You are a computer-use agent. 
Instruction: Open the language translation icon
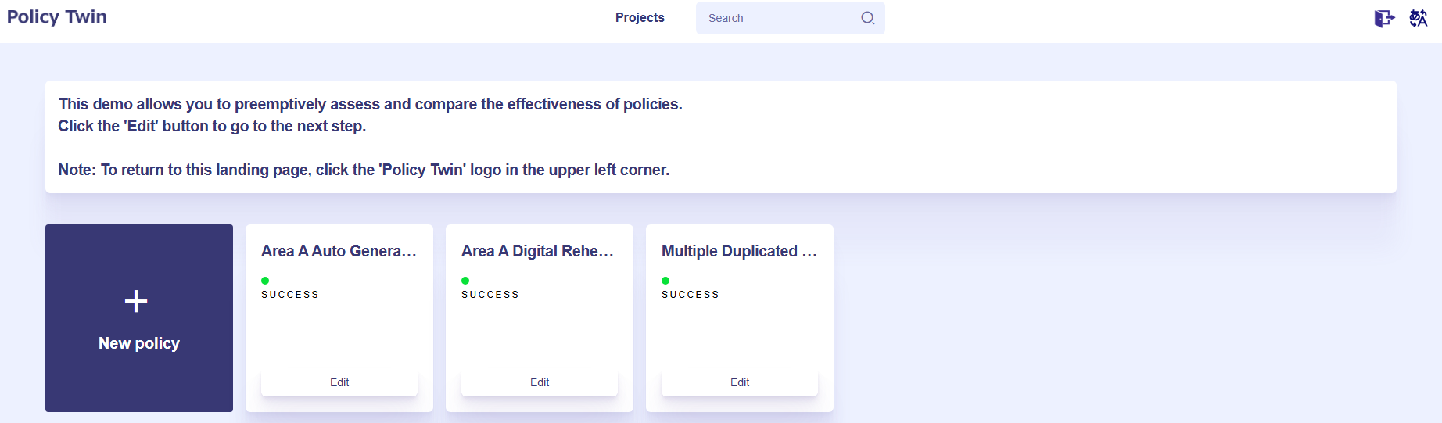coord(1418,18)
